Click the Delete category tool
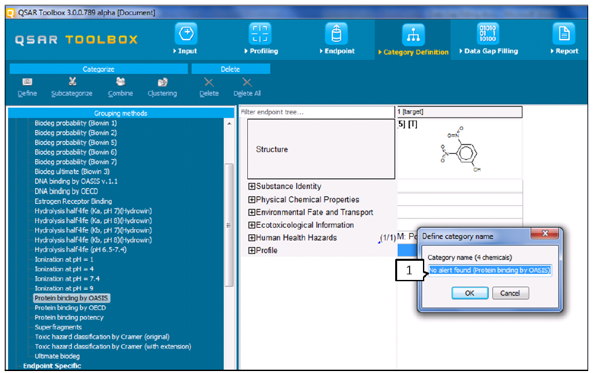Viewport: 604px width, 373px height. (209, 87)
